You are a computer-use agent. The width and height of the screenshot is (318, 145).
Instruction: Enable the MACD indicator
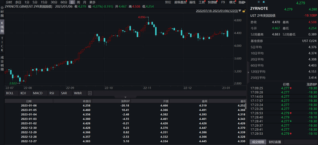point(38,93)
